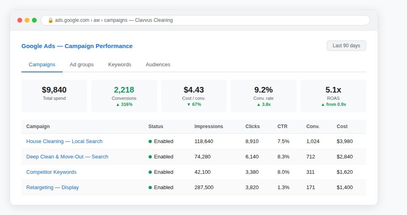Open House Cleaning — Local Search campaign
Image resolution: width=407 pixels, height=215 pixels.
click(x=64, y=141)
